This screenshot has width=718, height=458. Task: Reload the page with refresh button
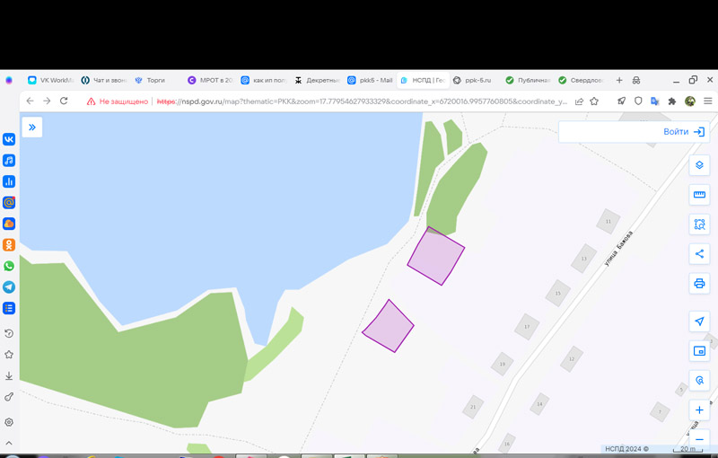click(64, 101)
